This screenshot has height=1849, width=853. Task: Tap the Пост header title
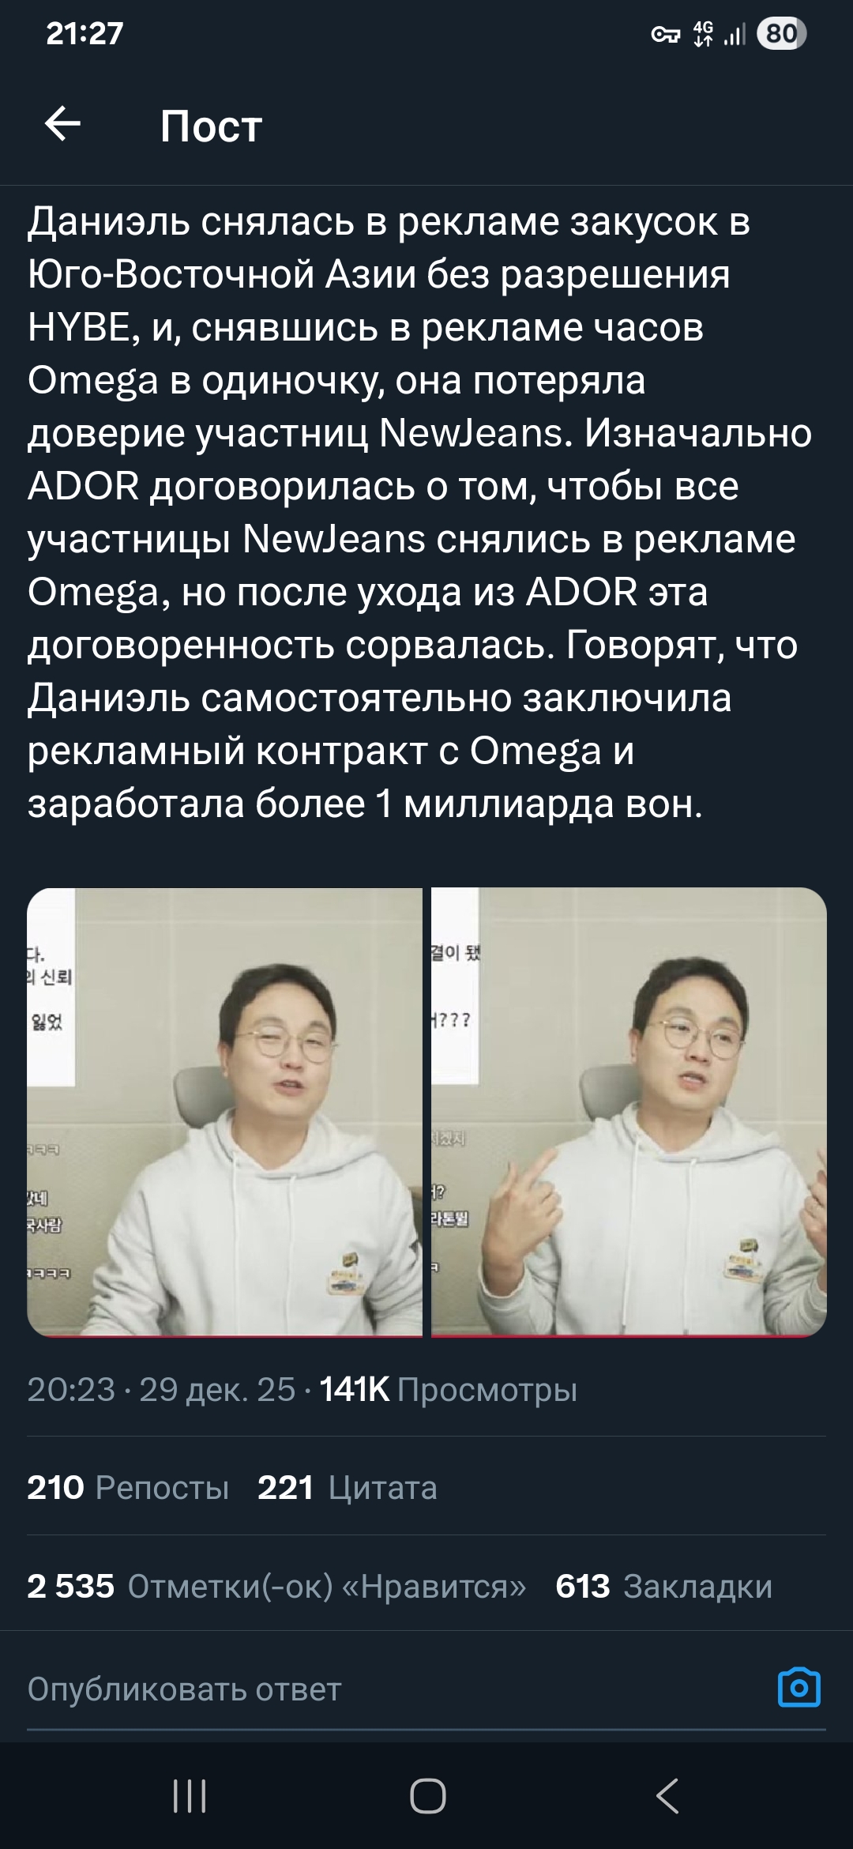[211, 126]
